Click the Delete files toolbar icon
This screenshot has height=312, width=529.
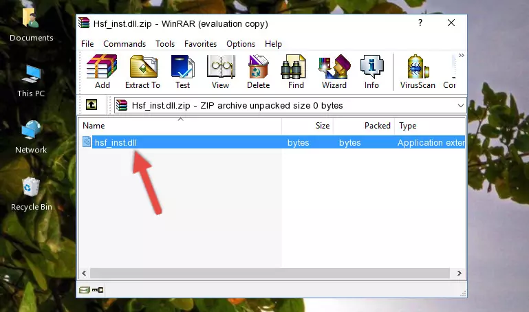259,71
